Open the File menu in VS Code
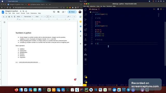Viewport: 166px width, 93px height. click(x=85, y=6)
